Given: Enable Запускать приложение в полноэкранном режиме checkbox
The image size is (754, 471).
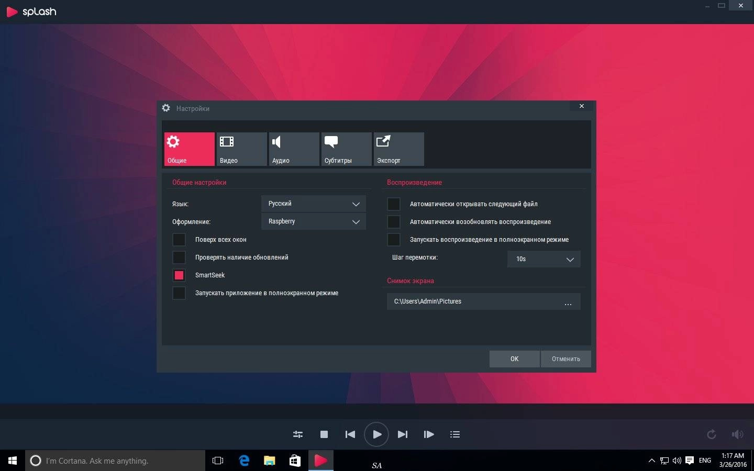Looking at the screenshot, I should click(179, 293).
